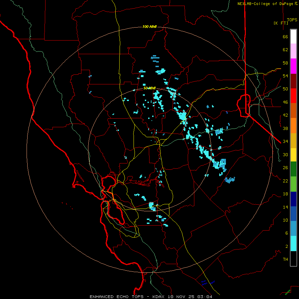
Task: Select the 100 NMI range ring label
Action: (149, 27)
